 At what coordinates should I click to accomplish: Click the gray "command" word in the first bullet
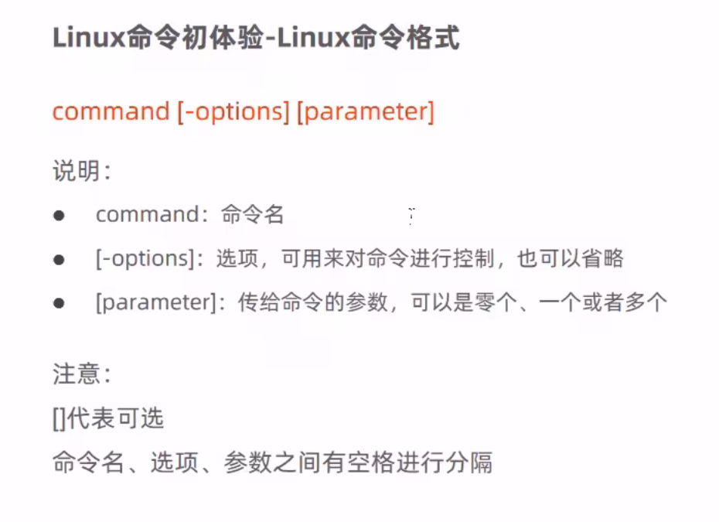pyautogui.click(x=147, y=214)
